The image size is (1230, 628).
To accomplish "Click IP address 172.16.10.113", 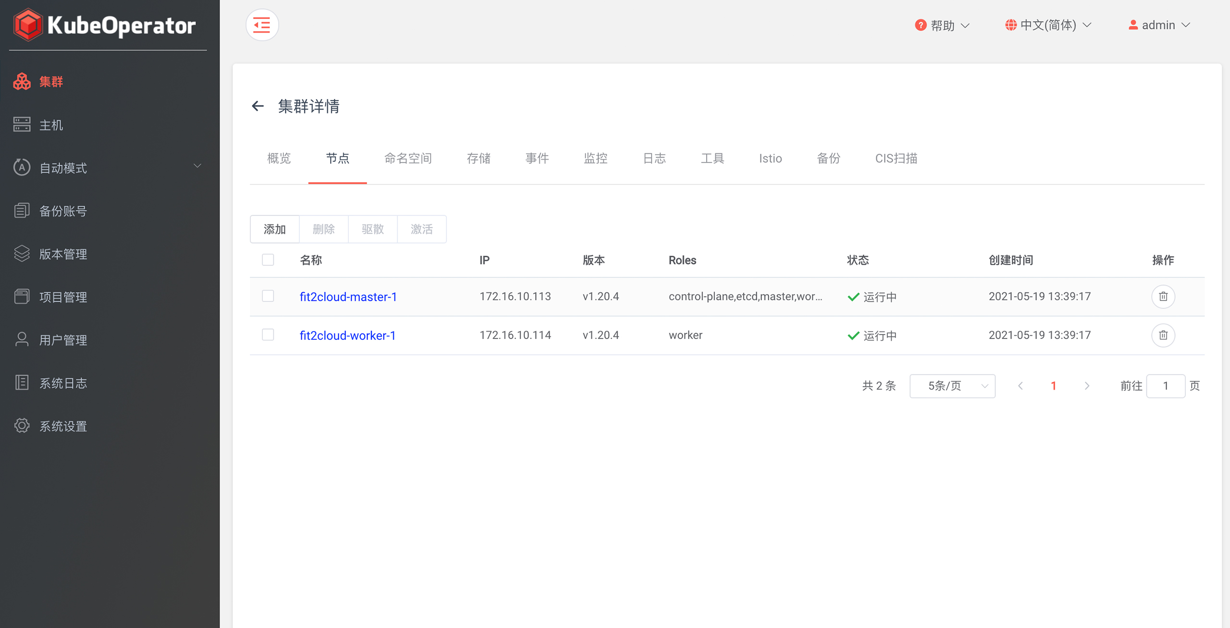I will [515, 296].
